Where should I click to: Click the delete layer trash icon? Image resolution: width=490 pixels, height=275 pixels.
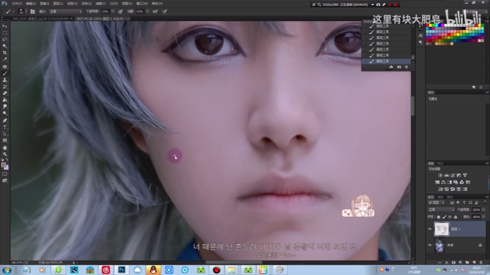(481, 263)
